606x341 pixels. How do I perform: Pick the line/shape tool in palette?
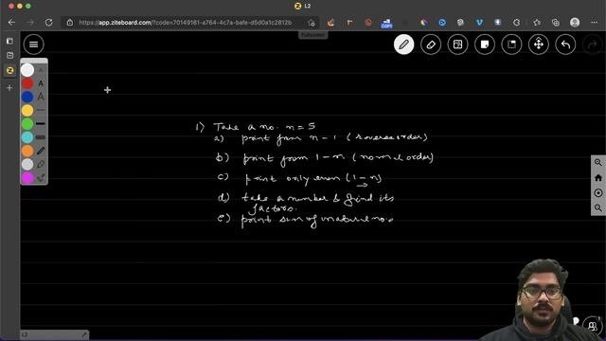point(41,177)
